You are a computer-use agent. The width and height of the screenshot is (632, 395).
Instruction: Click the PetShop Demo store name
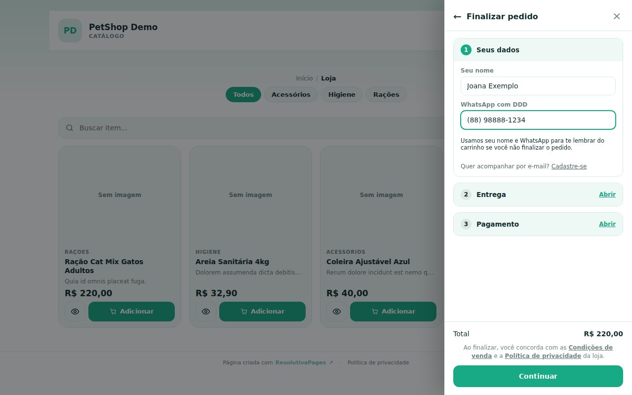(123, 27)
